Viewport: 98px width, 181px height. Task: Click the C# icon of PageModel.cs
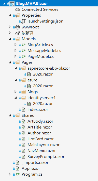23,57
